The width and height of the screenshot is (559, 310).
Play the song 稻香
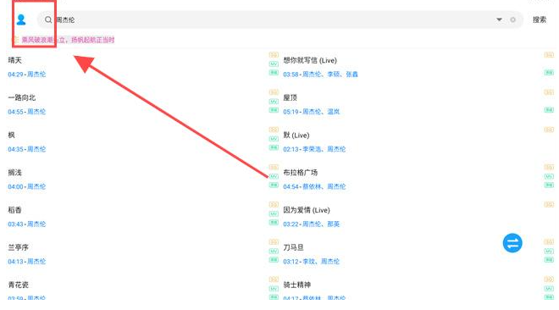pos(15,210)
